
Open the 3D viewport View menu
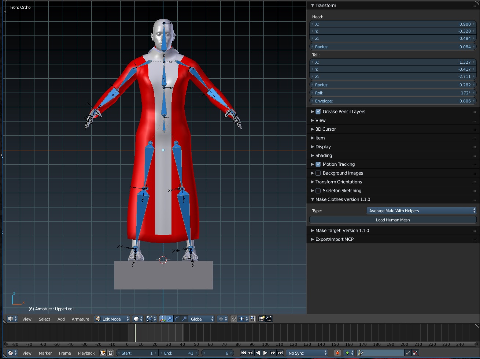pyautogui.click(x=27, y=319)
